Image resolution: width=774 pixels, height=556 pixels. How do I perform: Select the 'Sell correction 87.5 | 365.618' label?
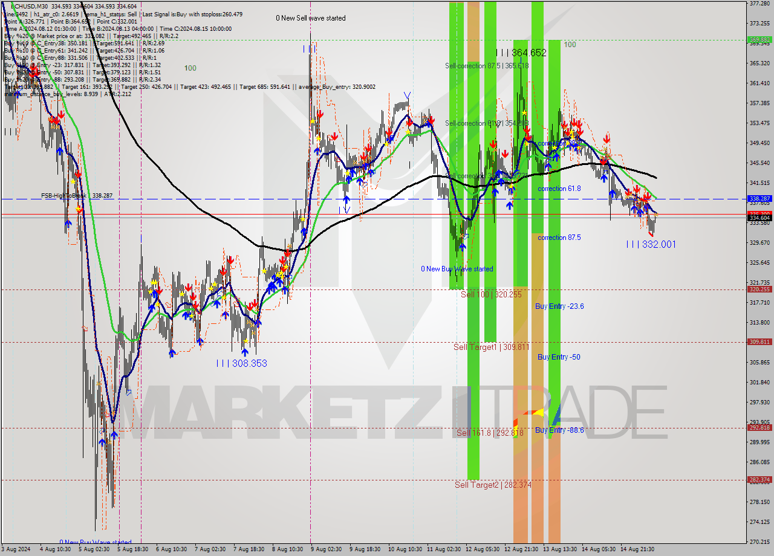487,66
